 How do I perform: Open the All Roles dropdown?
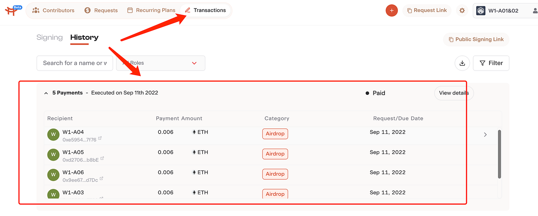click(x=161, y=63)
